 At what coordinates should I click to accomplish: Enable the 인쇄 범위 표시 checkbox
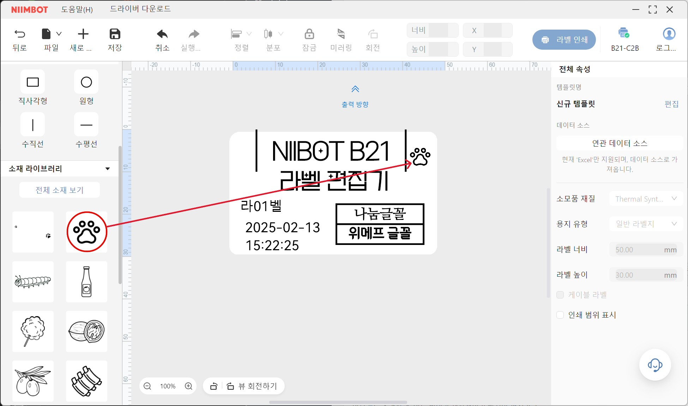pyautogui.click(x=560, y=315)
